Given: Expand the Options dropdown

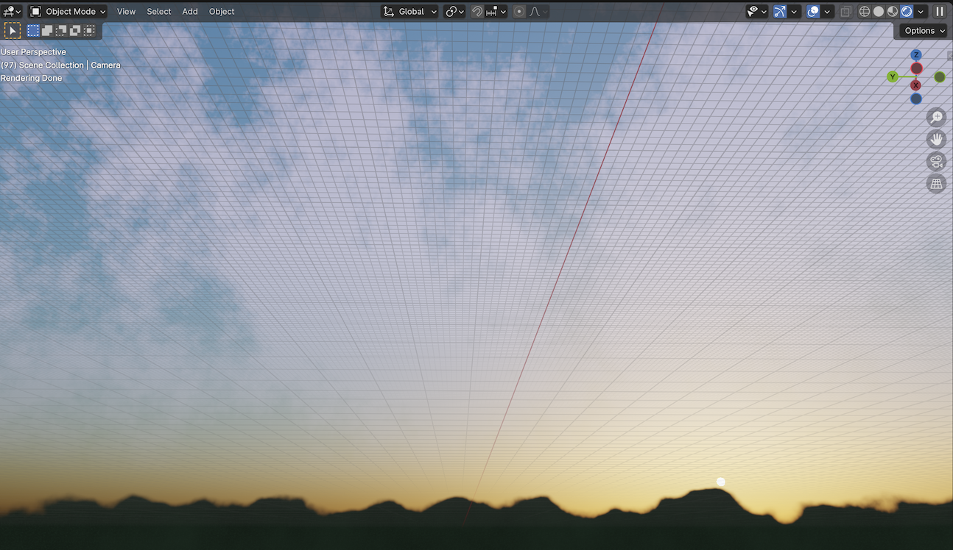Looking at the screenshot, I should 922,30.
